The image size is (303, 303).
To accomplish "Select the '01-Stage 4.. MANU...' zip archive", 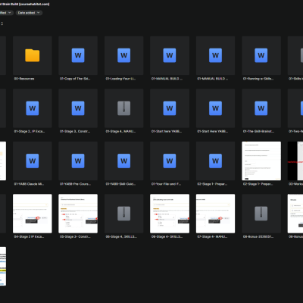I will [x=124, y=108].
